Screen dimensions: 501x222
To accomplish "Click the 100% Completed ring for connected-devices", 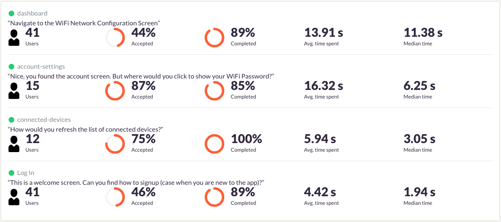I will (x=214, y=144).
